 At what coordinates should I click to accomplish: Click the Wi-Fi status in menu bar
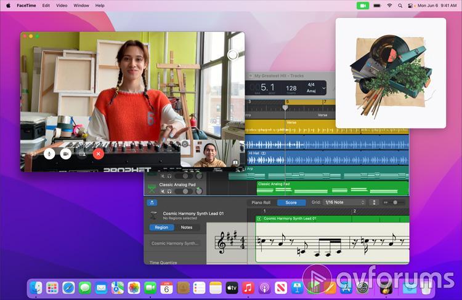[x=389, y=6]
